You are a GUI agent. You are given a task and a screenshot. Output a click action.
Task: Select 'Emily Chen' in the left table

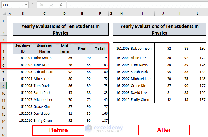click(44, 120)
